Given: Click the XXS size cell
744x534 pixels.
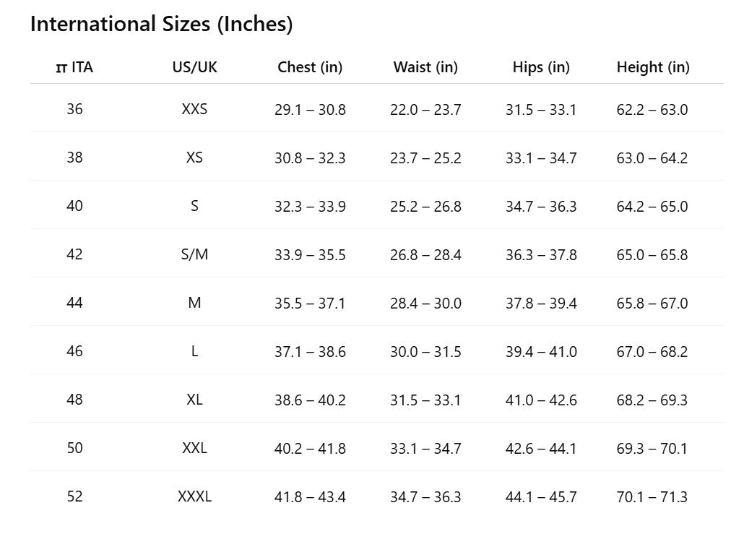Looking at the screenshot, I should 194,109.
